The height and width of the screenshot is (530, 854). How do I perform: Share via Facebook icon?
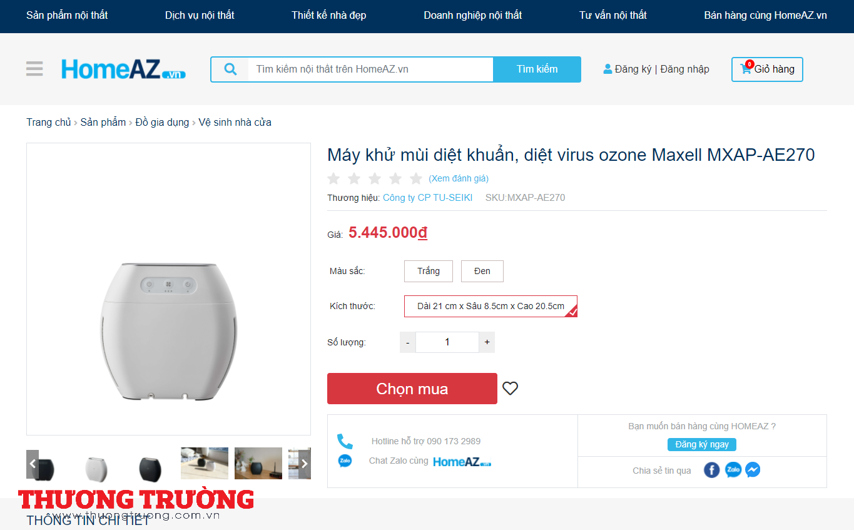pos(711,470)
